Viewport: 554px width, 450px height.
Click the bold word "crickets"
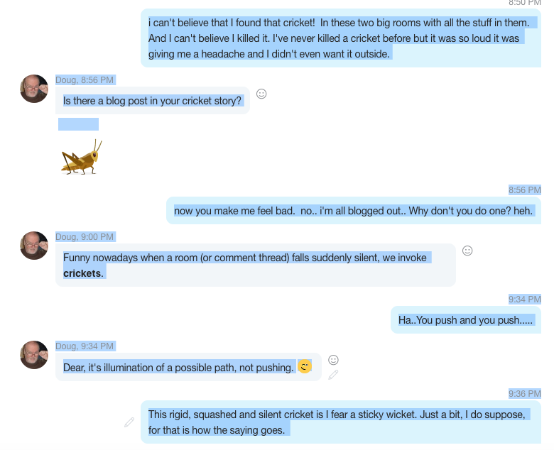point(83,273)
